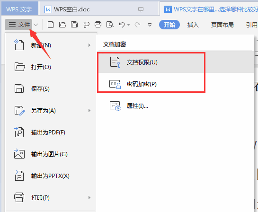This screenshot has height=212, width=258.
Task: Click the print toolbar icon
Action: coord(98,25)
